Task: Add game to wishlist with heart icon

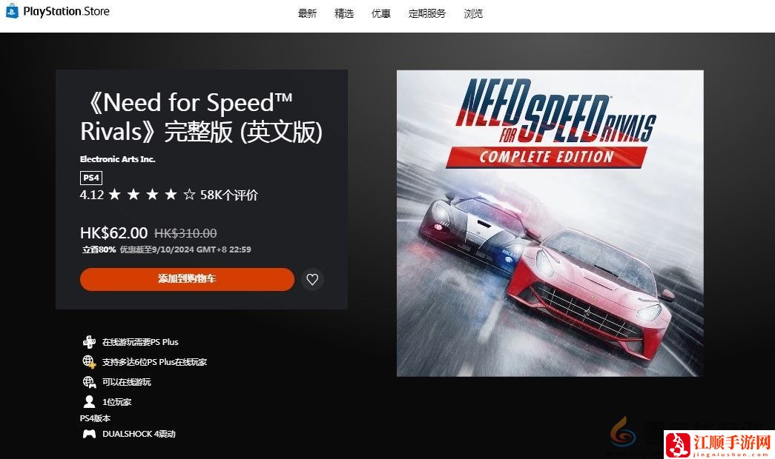Action: tap(312, 279)
